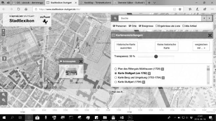Open a new browser tab

pyautogui.click(x=149, y=3)
